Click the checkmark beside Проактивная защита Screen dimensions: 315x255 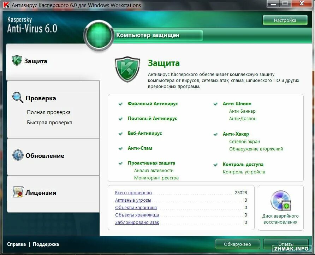(120, 164)
